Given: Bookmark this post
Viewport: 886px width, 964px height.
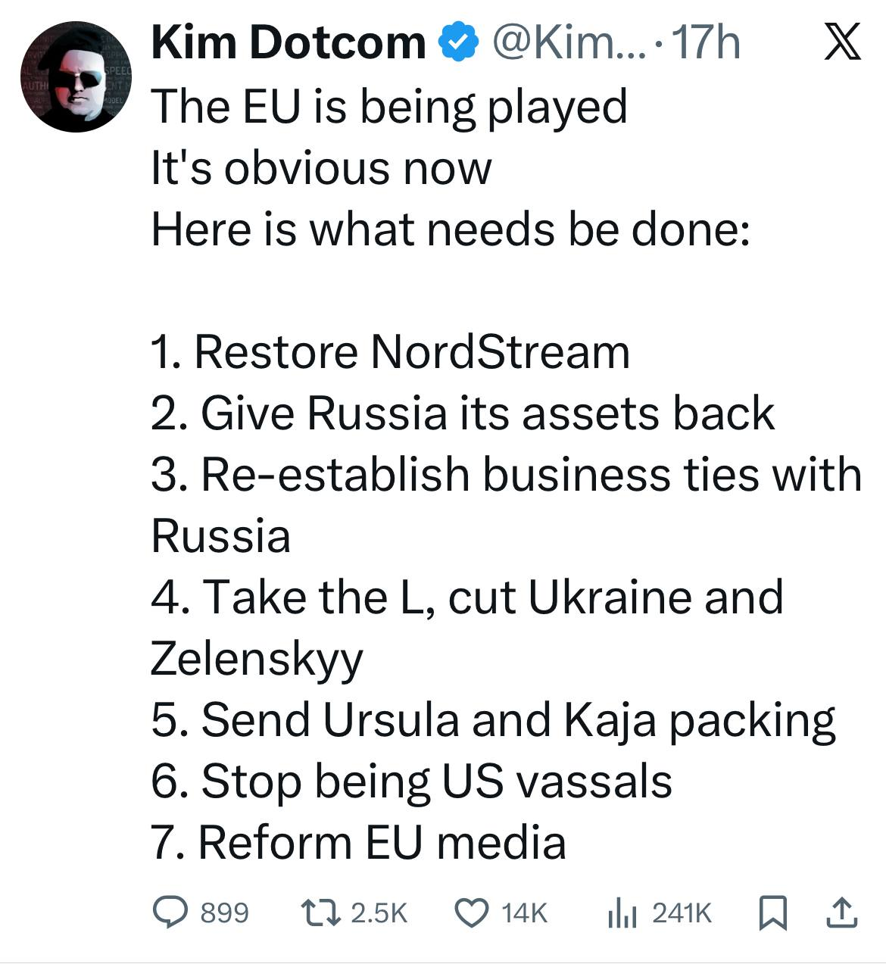Looking at the screenshot, I should (x=771, y=913).
